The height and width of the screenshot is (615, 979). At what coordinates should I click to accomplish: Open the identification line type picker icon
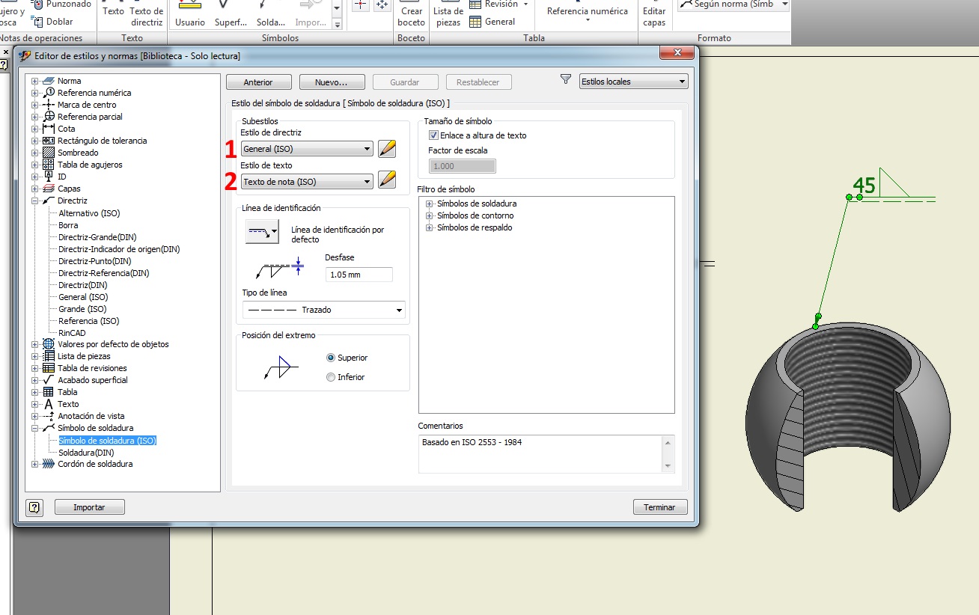(262, 232)
